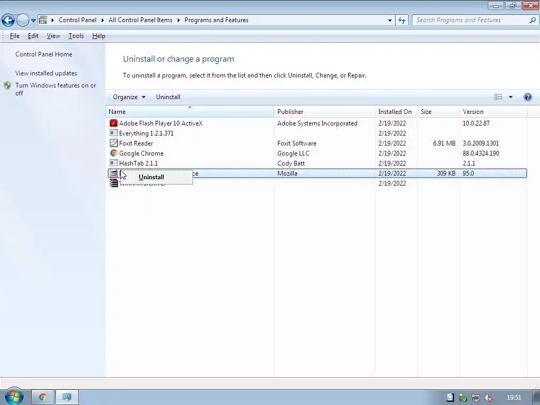Click publisher Cody Batt
This screenshot has height=405, width=540.
tap(291, 163)
